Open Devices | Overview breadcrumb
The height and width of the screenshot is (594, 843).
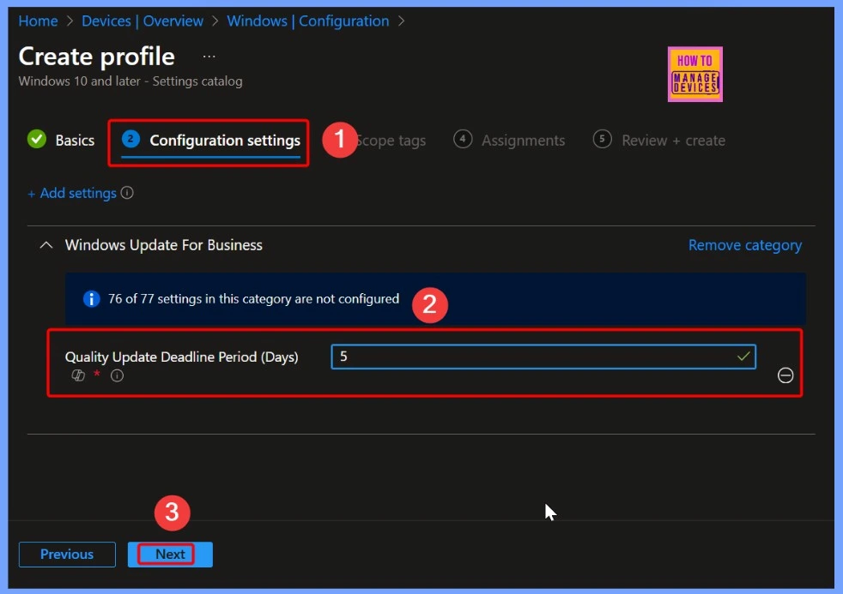[143, 21]
